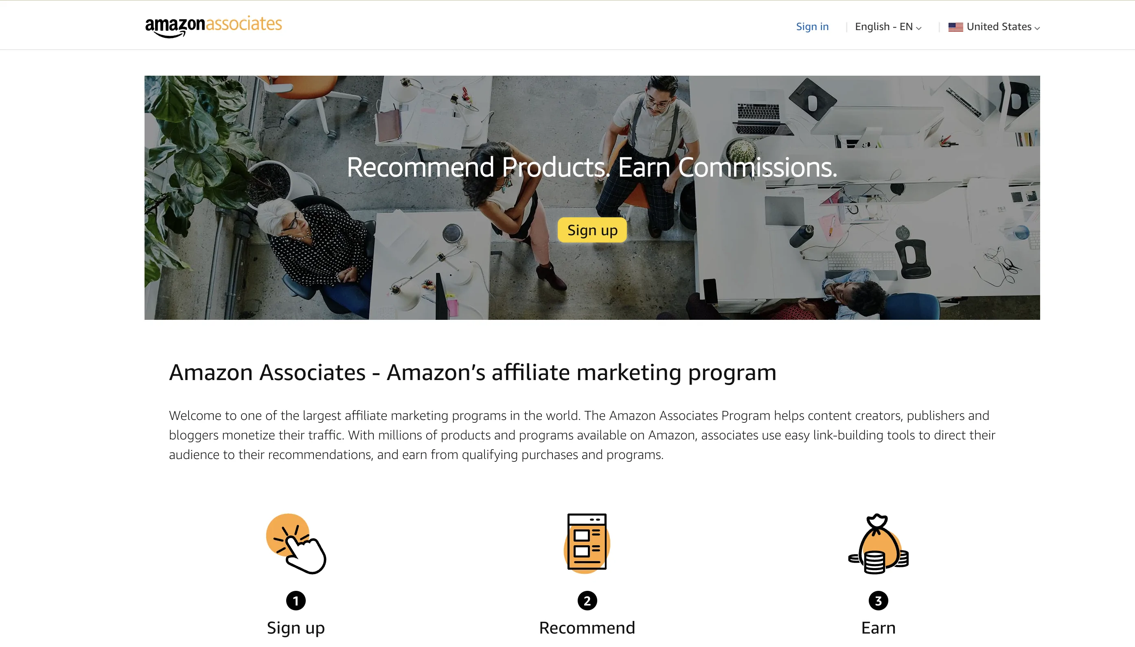Click the welcome paragraph about affiliate programs
This screenshot has height=647, width=1135.
[582, 435]
